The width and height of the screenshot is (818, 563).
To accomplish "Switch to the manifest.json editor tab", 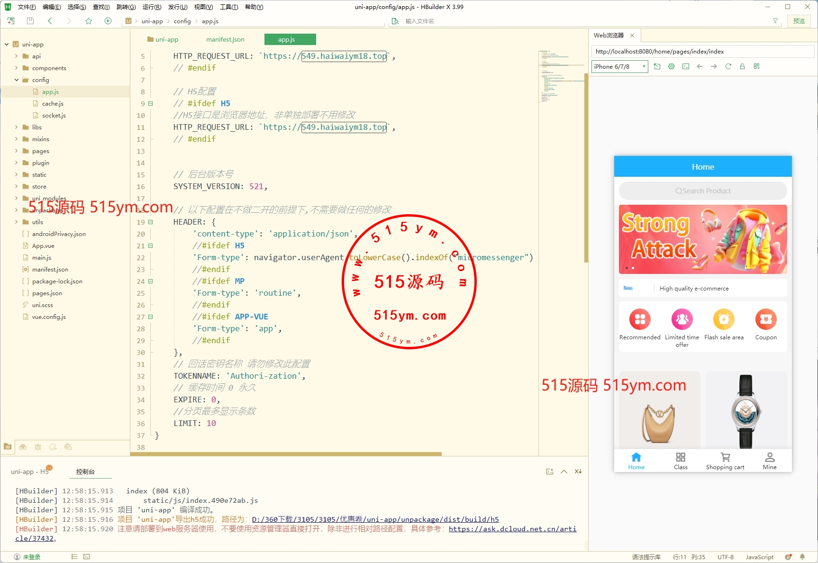I will [225, 39].
